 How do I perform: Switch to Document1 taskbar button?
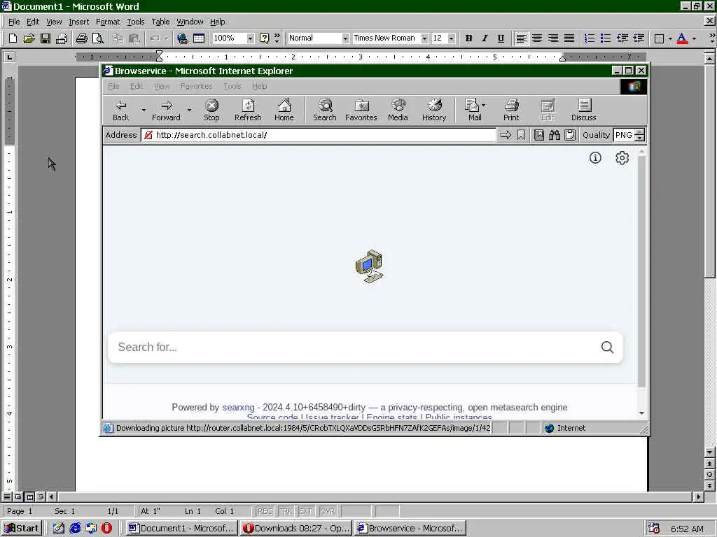181,529
